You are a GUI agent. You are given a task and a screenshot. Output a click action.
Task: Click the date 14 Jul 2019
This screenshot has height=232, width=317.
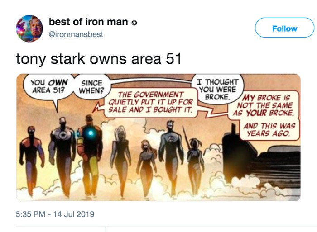pos(74,213)
